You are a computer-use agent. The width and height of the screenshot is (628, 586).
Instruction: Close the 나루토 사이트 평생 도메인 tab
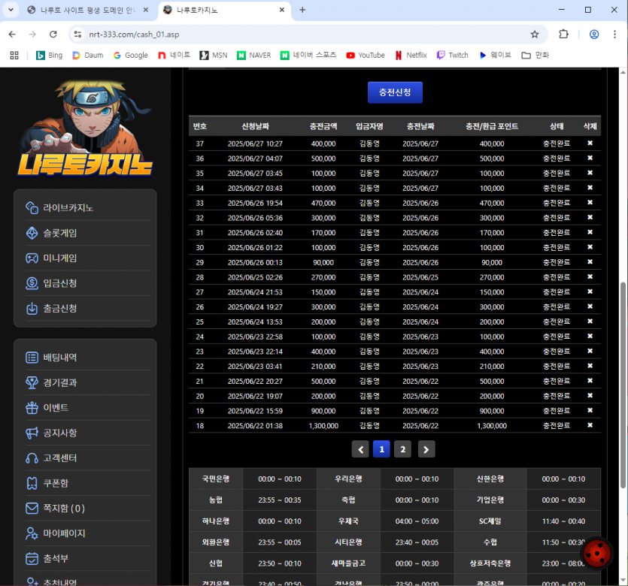click(x=146, y=10)
